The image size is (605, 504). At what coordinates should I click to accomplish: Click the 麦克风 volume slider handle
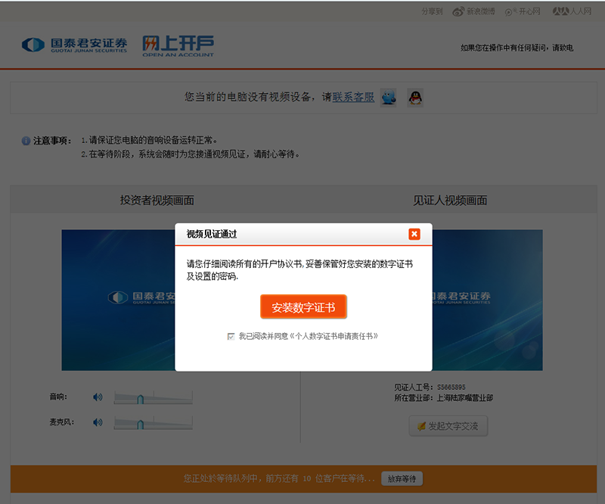coord(140,423)
